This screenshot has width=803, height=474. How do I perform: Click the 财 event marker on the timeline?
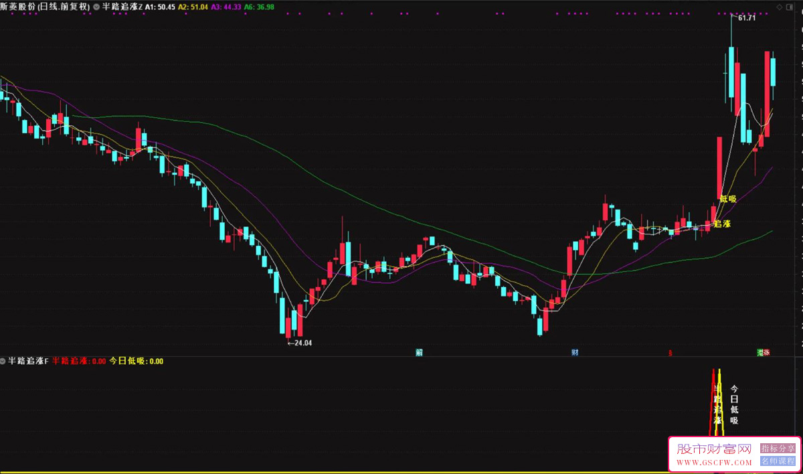(x=575, y=352)
